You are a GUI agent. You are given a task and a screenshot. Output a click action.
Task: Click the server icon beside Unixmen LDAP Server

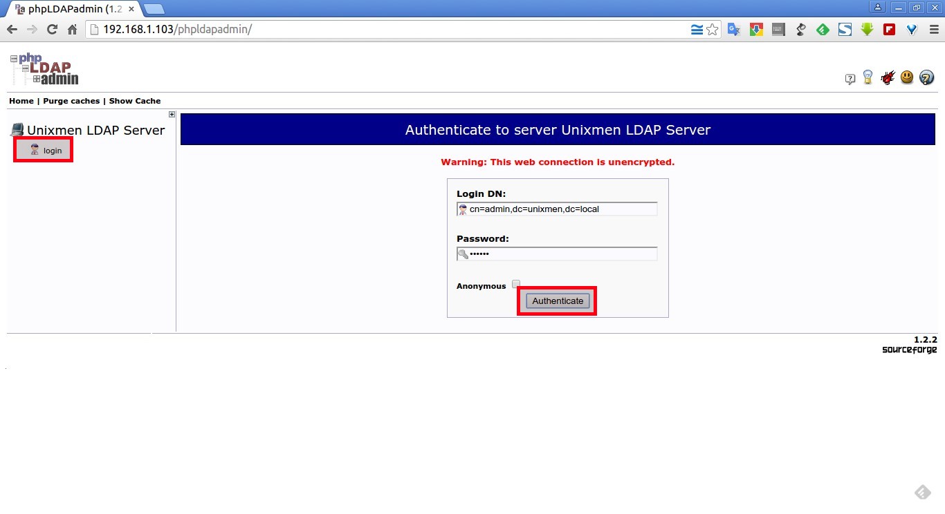(17, 129)
